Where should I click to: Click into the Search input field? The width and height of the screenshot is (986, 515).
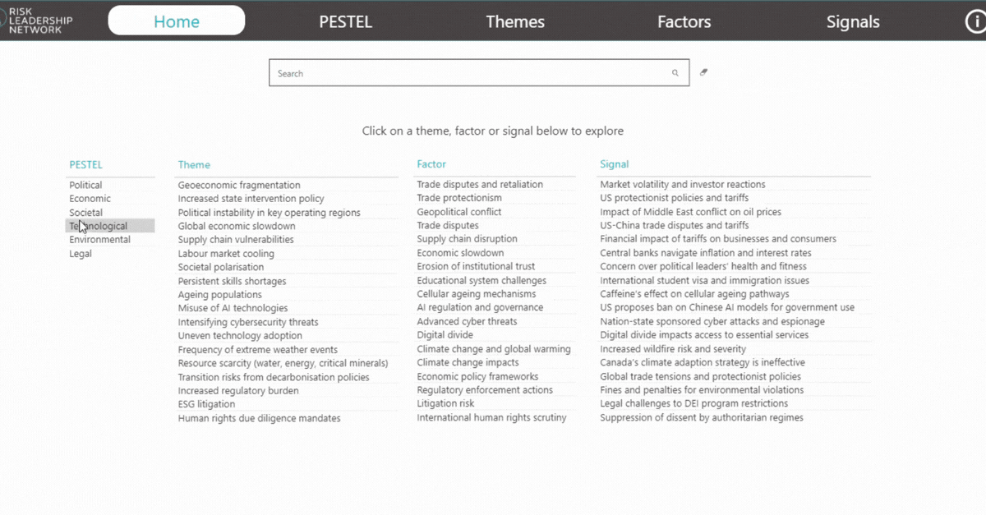coord(468,73)
